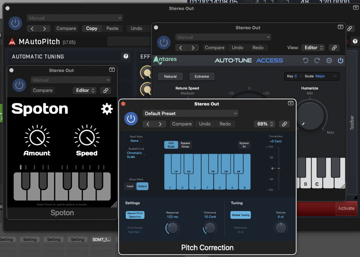Open MAutoPitch help icon at far right
The image size is (360, 257).
click(x=355, y=41)
